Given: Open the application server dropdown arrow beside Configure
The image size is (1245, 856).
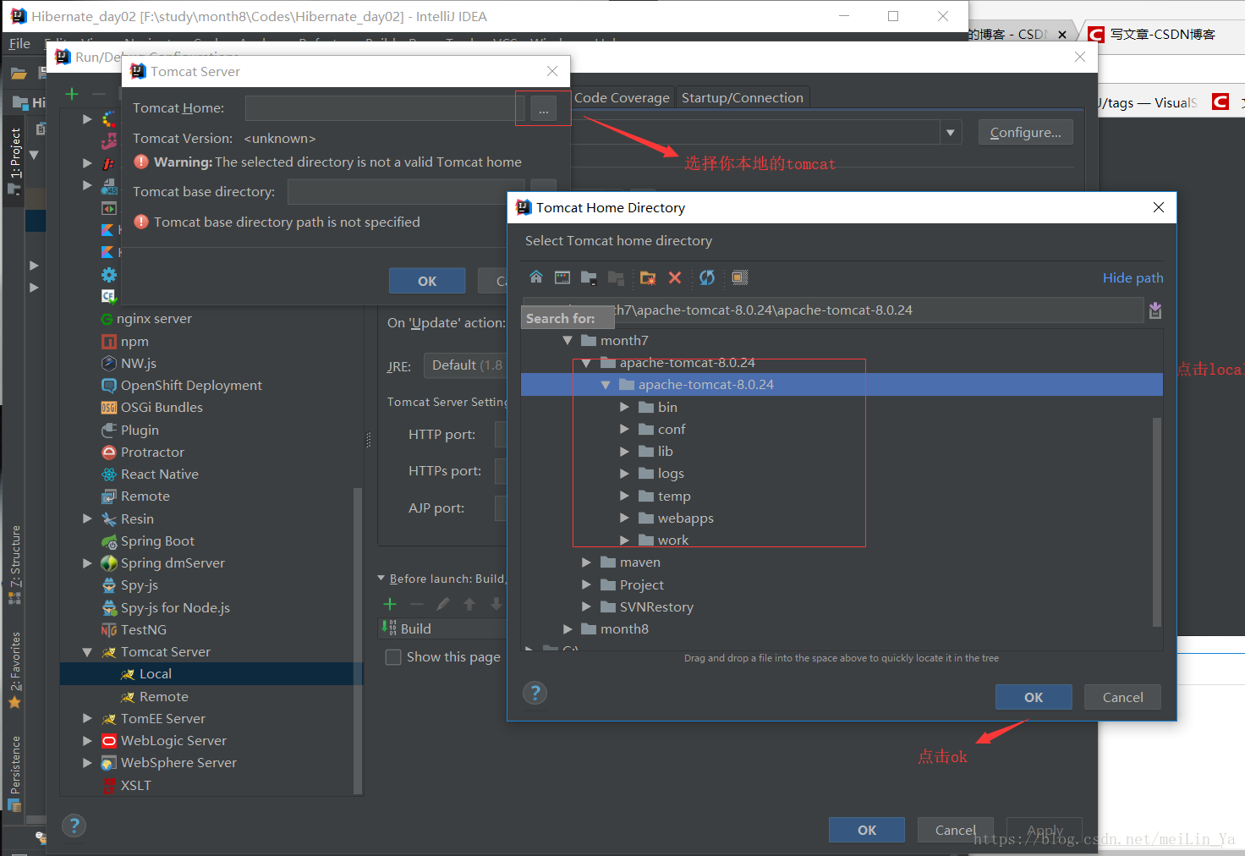Looking at the screenshot, I should pos(951,133).
